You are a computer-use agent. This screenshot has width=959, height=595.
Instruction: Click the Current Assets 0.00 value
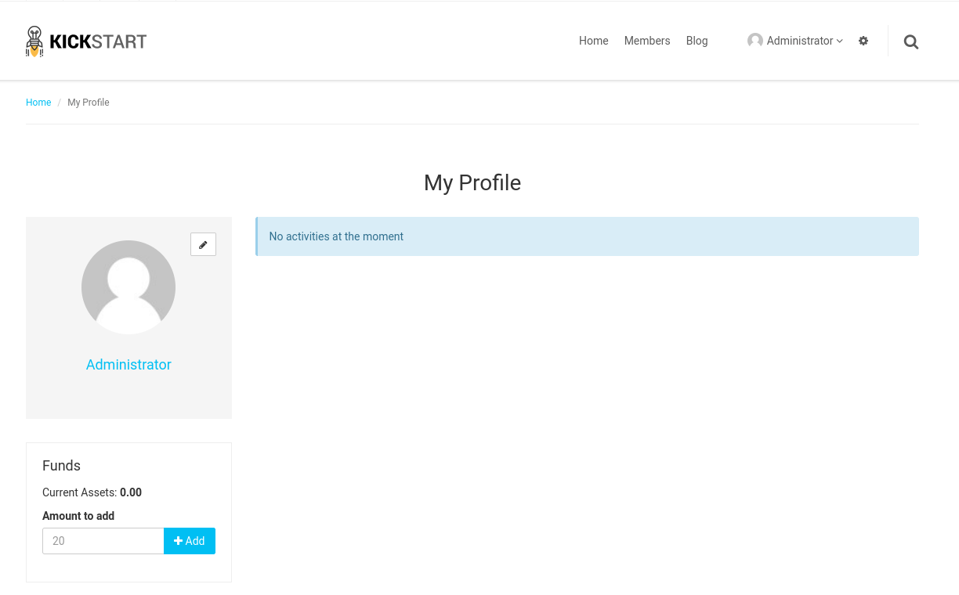[x=131, y=492]
